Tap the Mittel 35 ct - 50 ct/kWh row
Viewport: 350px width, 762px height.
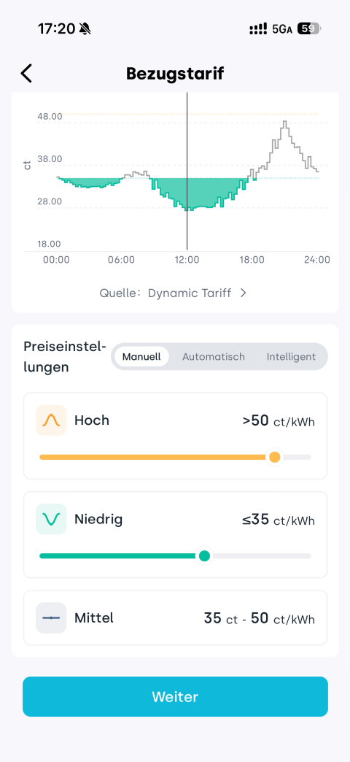[175, 617]
